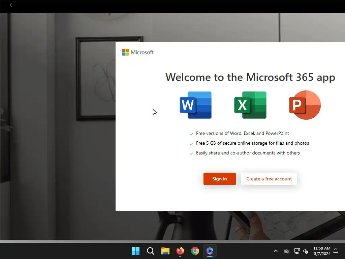Screen dimensions: 345x259
Task: Click 'Free 5 GB of secure online storage' text
Action: pos(253,143)
